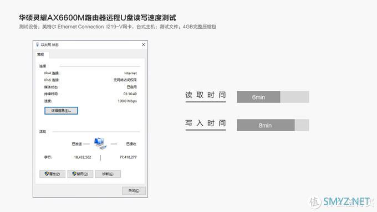Click the 已启用 media state value
This screenshot has height=212, width=377.
[x=132, y=87]
